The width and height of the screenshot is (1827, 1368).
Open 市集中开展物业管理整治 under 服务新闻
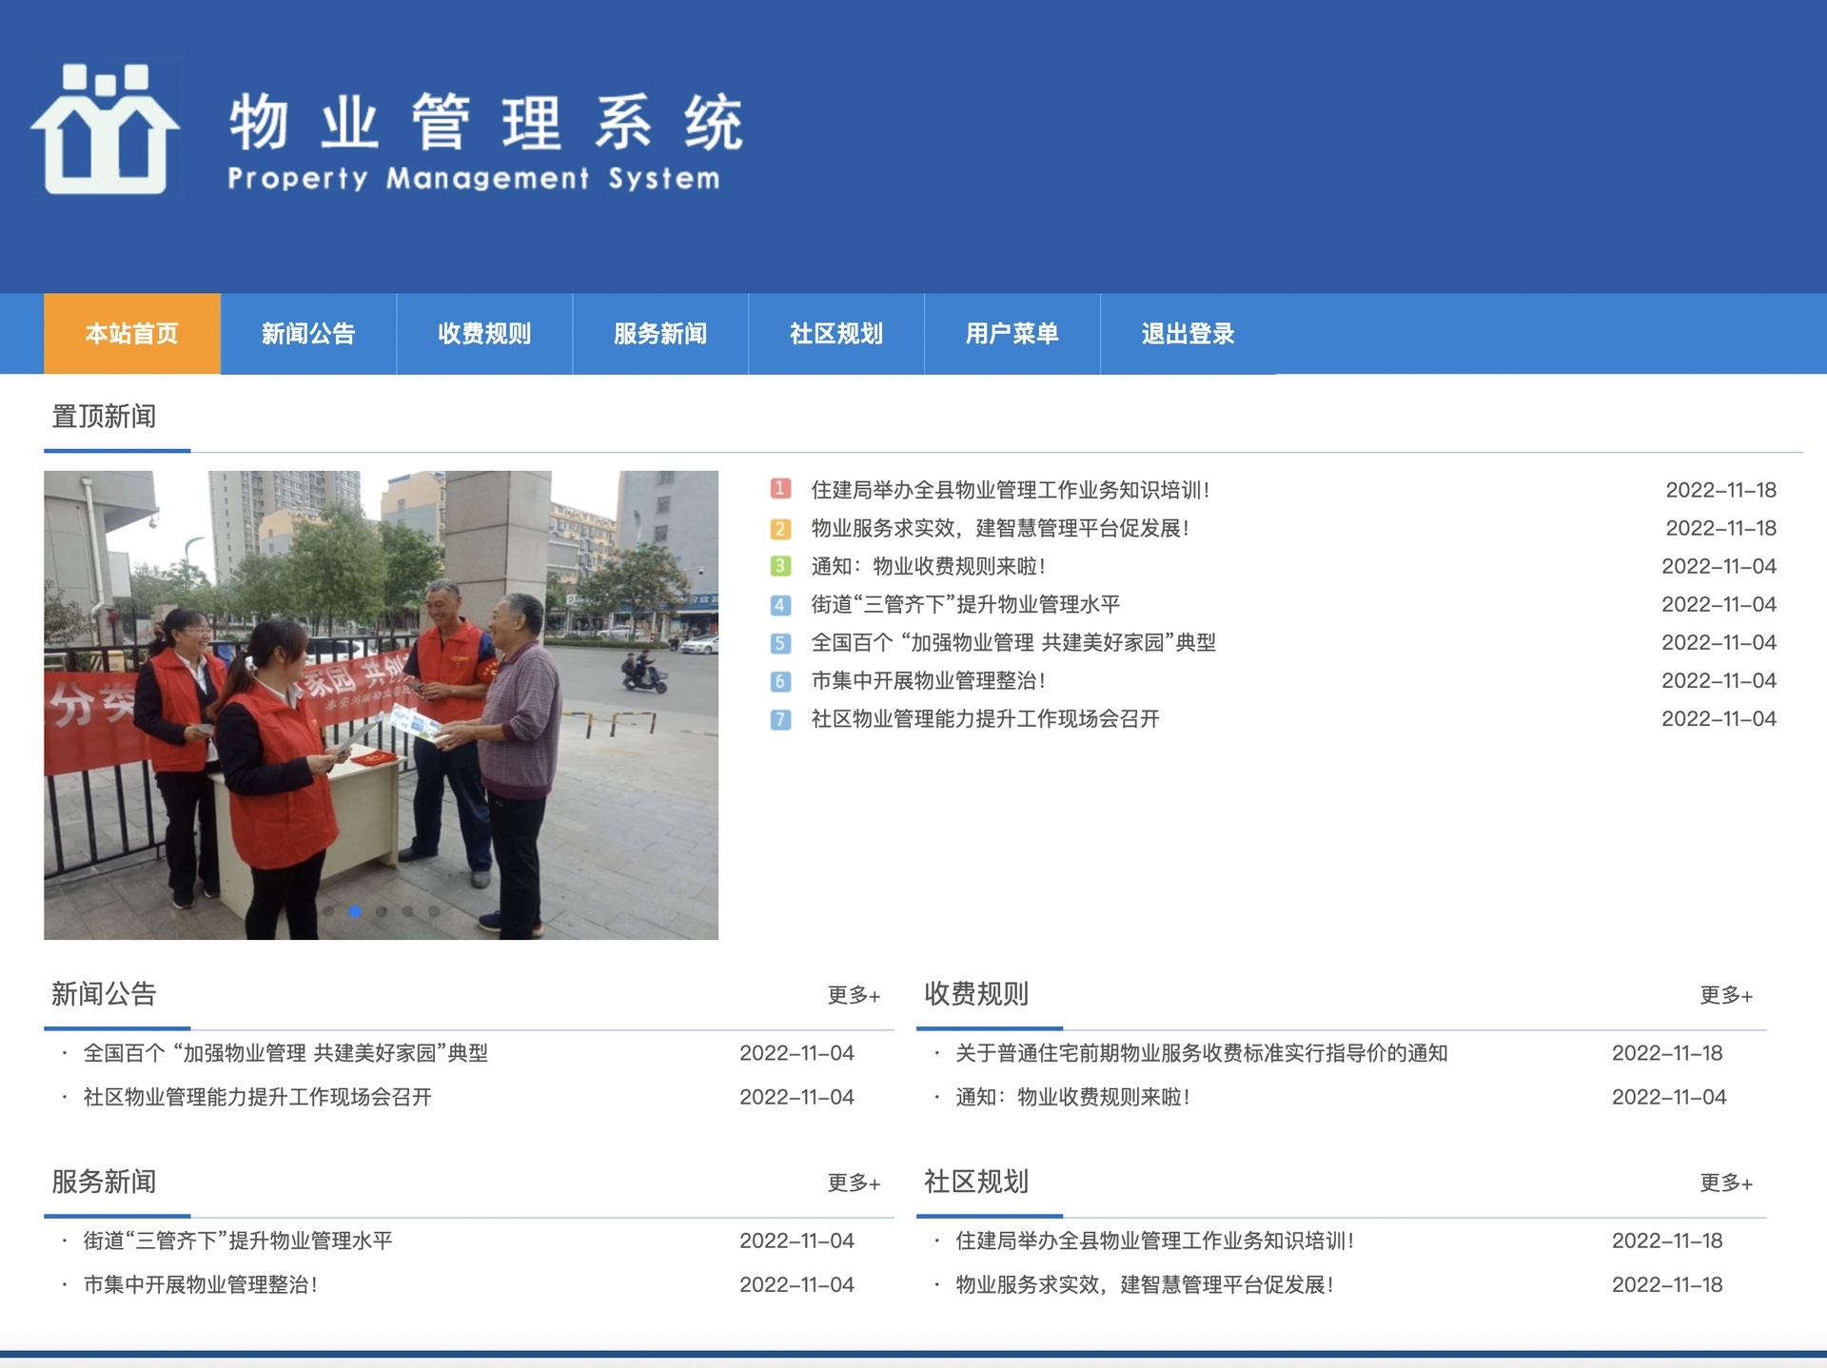pos(200,1284)
